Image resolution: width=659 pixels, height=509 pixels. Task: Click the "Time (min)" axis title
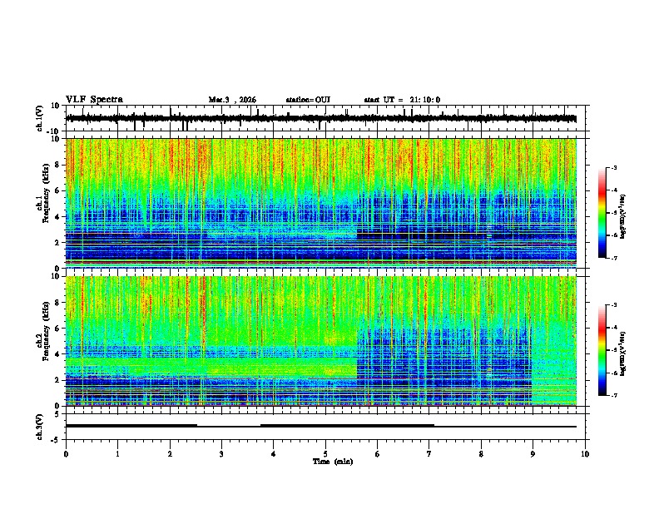pyautogui.click(x=333, y=462)
